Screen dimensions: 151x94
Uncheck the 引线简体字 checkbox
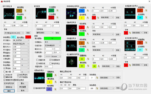pyautogui.click(x=50, y=60)
